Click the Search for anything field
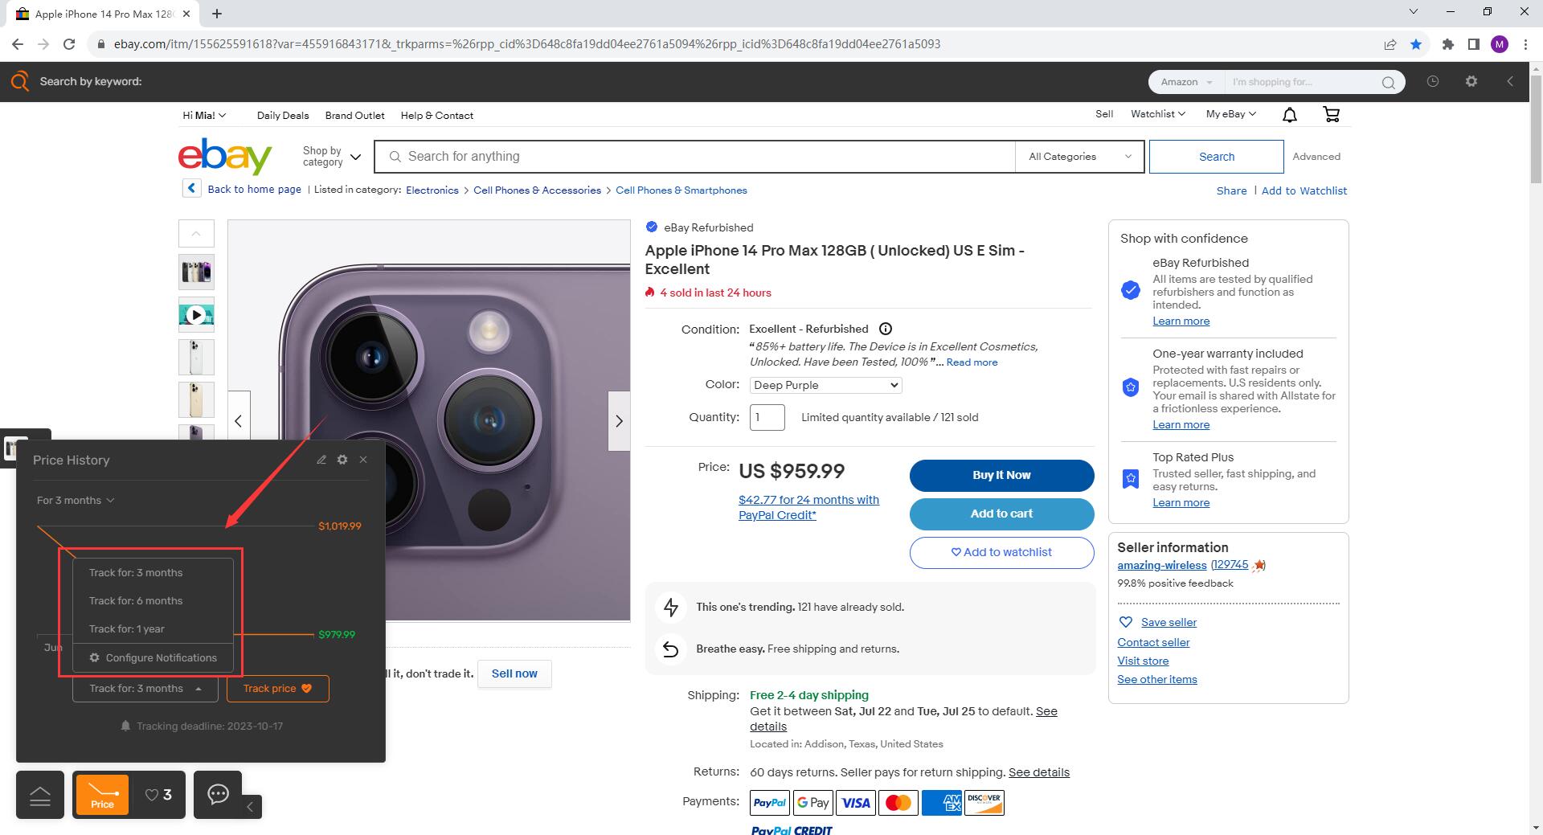1543x835 pixels. pos(695,157)
